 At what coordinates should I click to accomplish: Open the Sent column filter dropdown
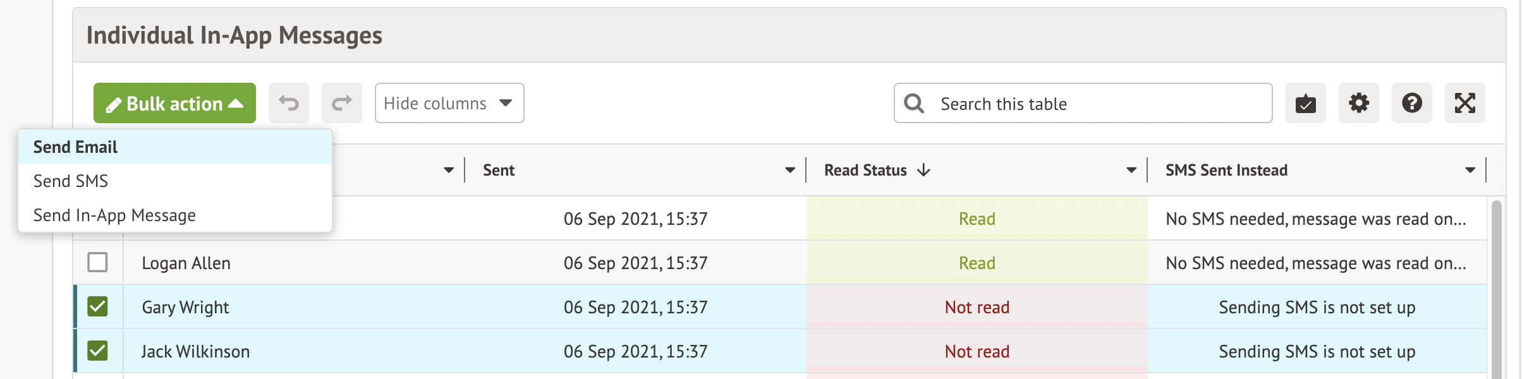tap(789, 170)
